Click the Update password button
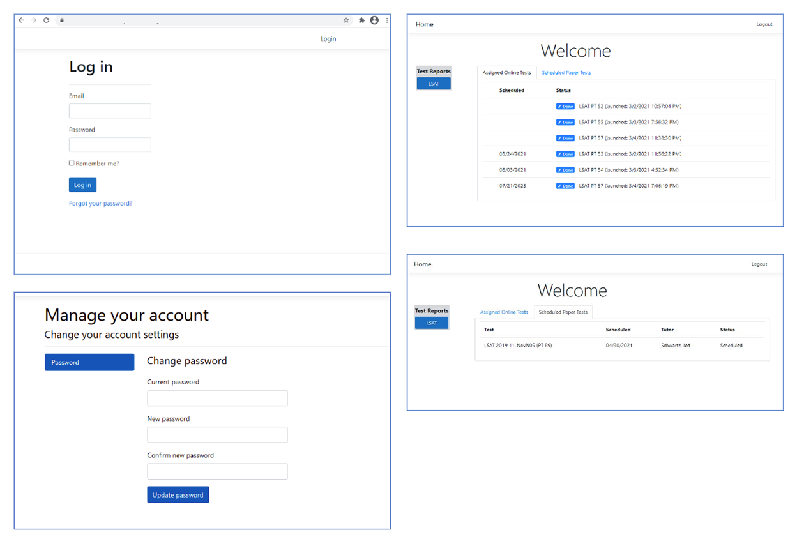The height and width of the screenshot is (548, 797). [x=178, y=495]
